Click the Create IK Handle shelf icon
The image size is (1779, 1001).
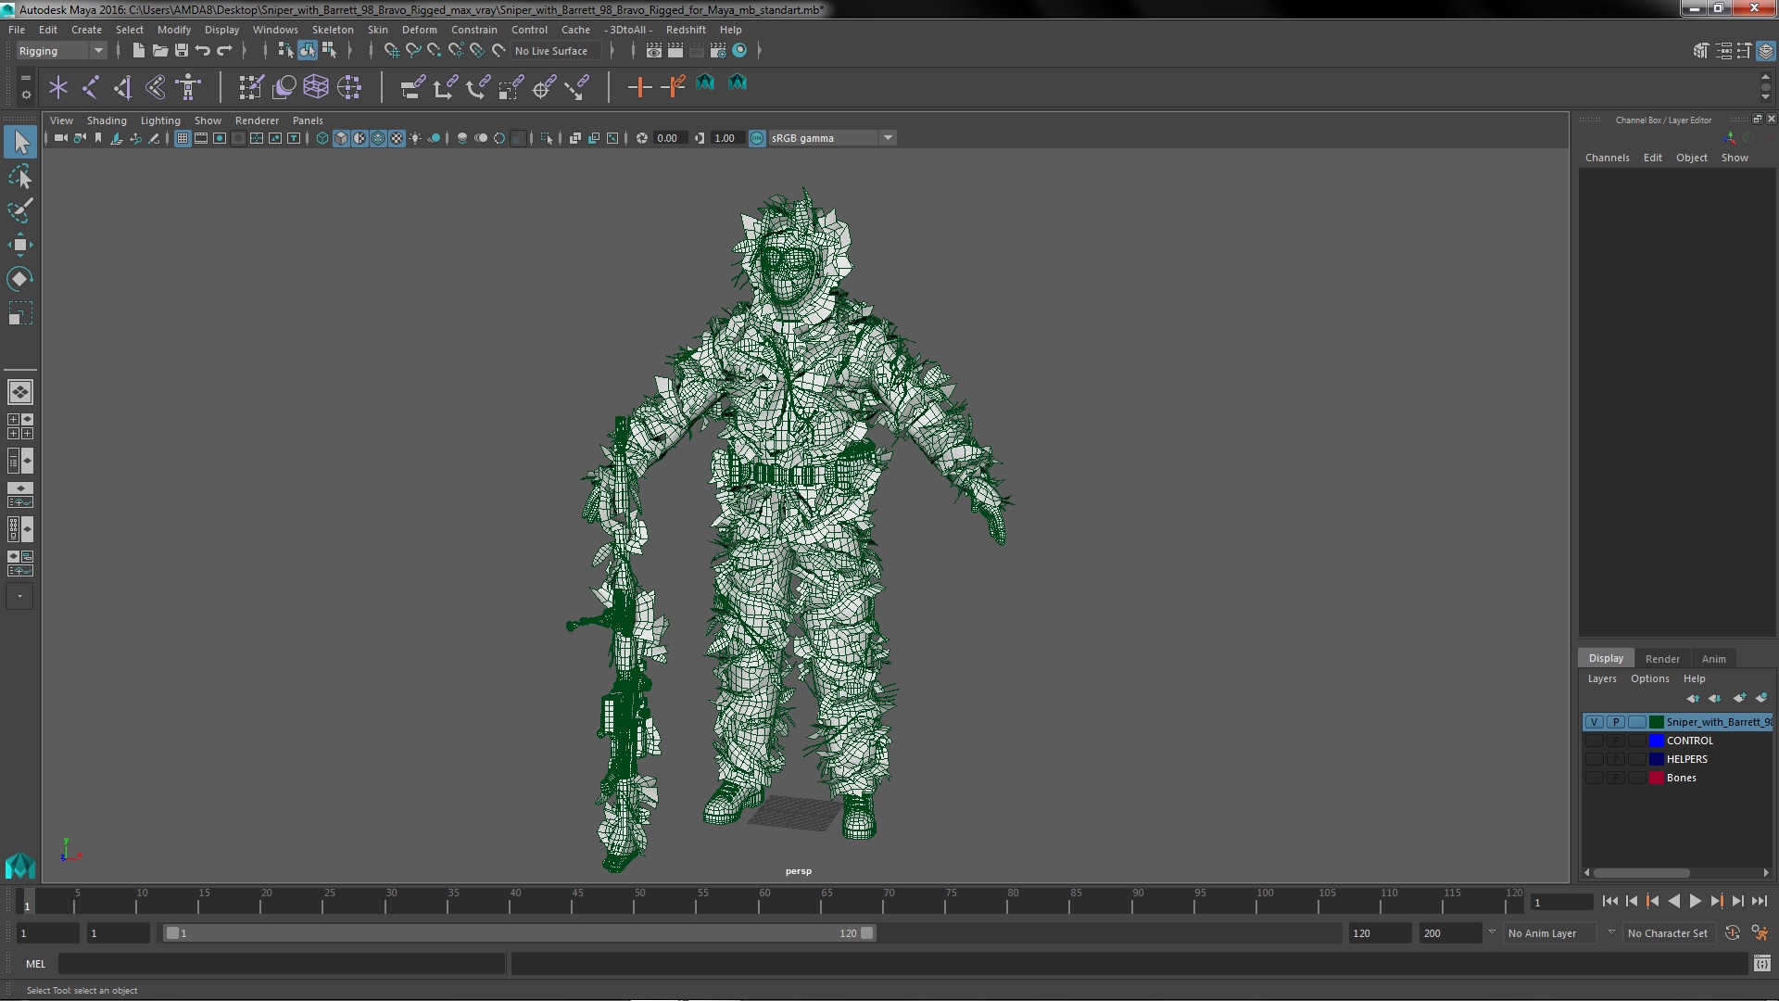click(123, 87)
